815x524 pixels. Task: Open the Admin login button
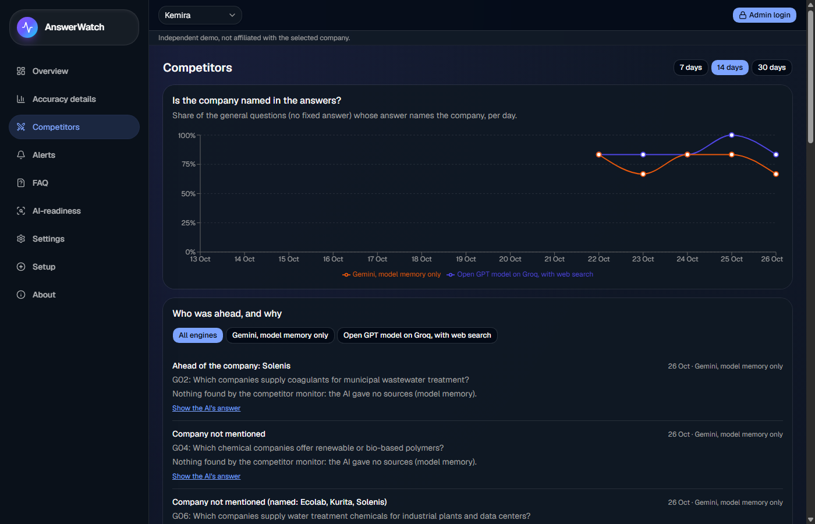click(764, 15)
